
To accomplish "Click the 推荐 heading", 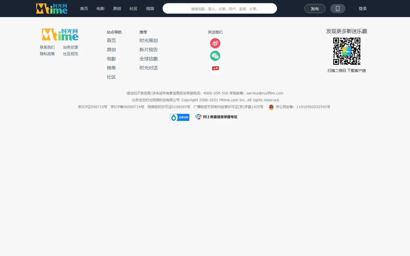I will click(x=143, y=32).
